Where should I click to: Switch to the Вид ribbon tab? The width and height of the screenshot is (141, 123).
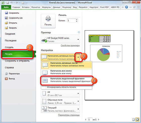click(x=75, y=7)
